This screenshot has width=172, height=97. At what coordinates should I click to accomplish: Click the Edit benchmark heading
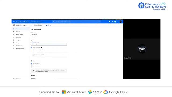(x=36, y=30)
